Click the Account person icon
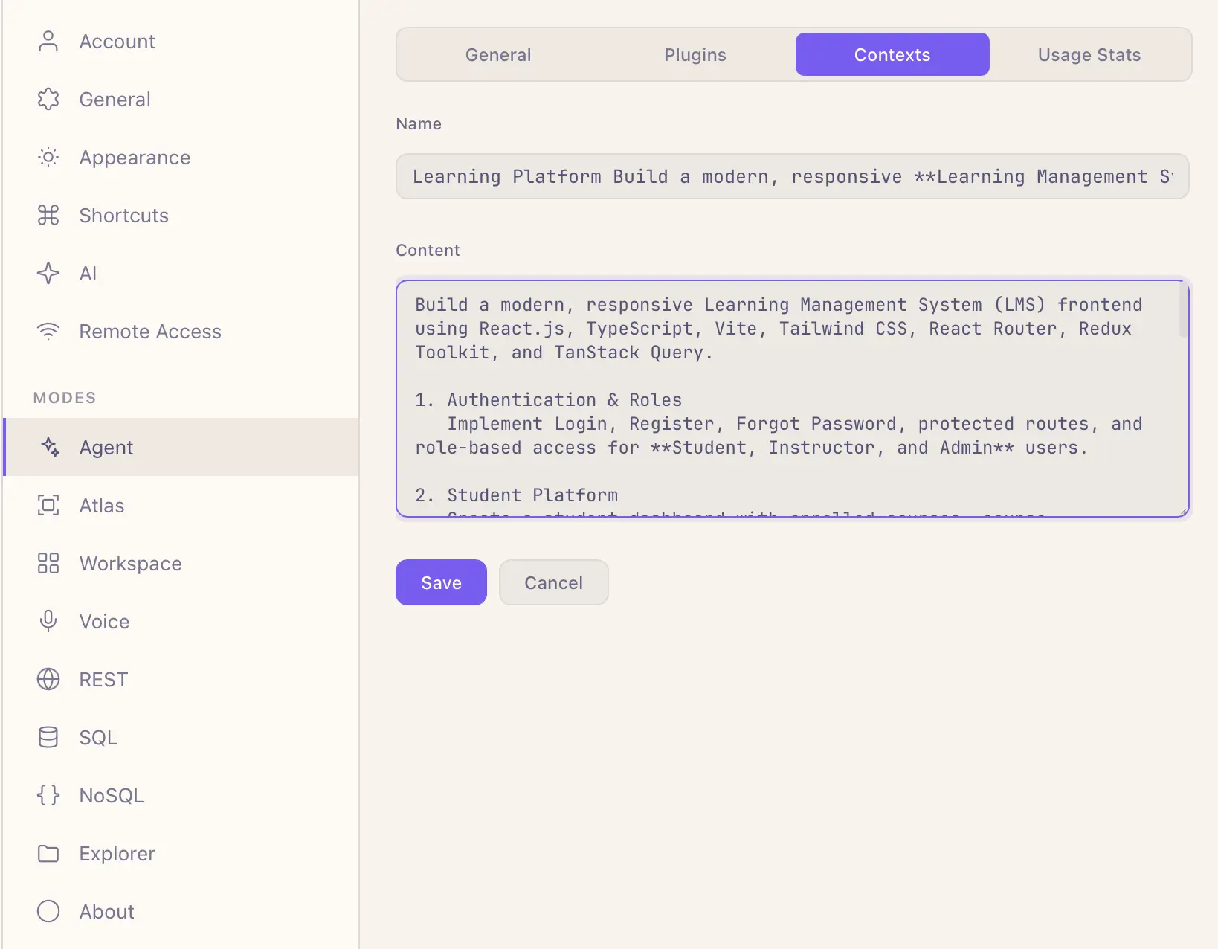 click(48, 42)
